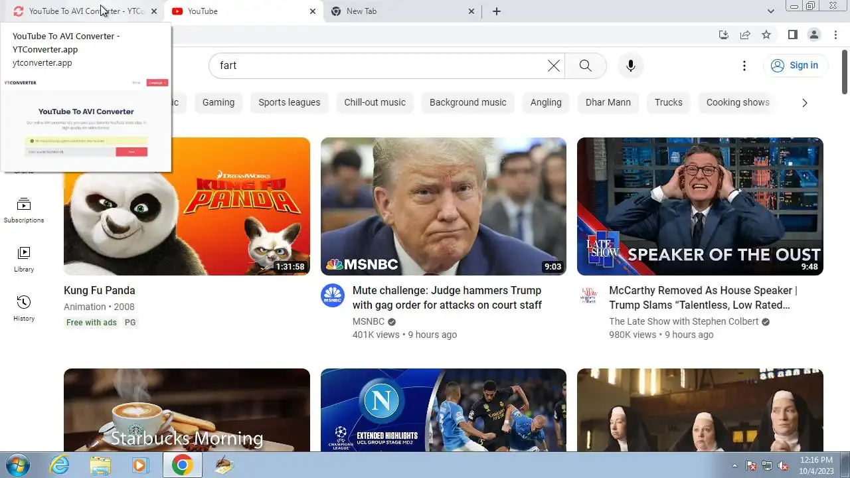Open the video thumbnail showing nuns
The height and width of the screenshot is (478, 850).
[x=700, y=410]
